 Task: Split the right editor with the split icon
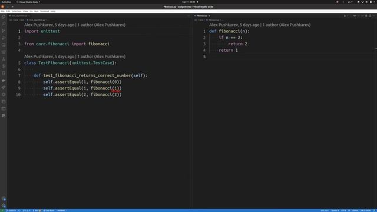(370, 16)
